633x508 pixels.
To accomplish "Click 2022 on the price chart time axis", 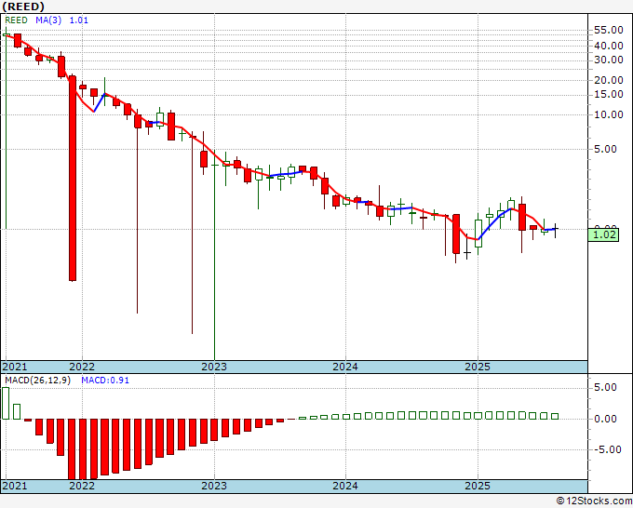I will (x=82, y=367).
